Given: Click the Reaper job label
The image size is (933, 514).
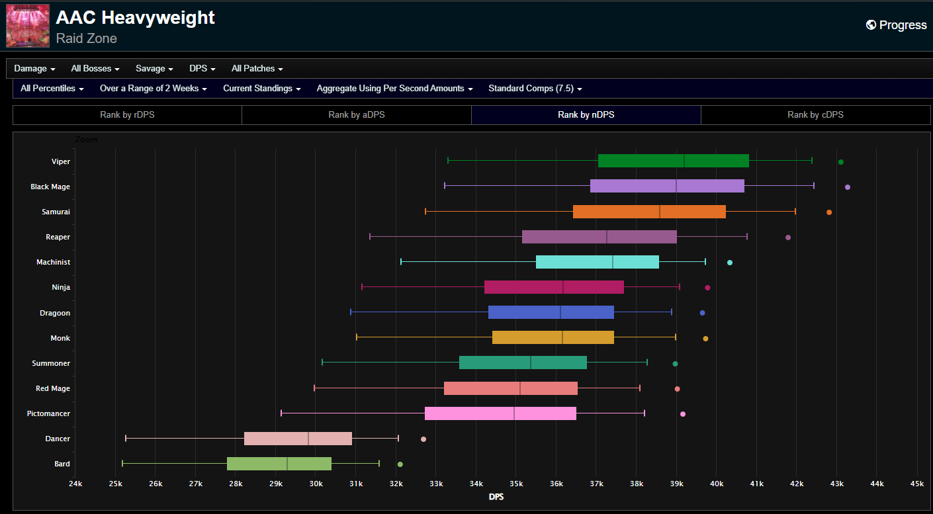Looking at the screenshot, I should click(58, 237).
